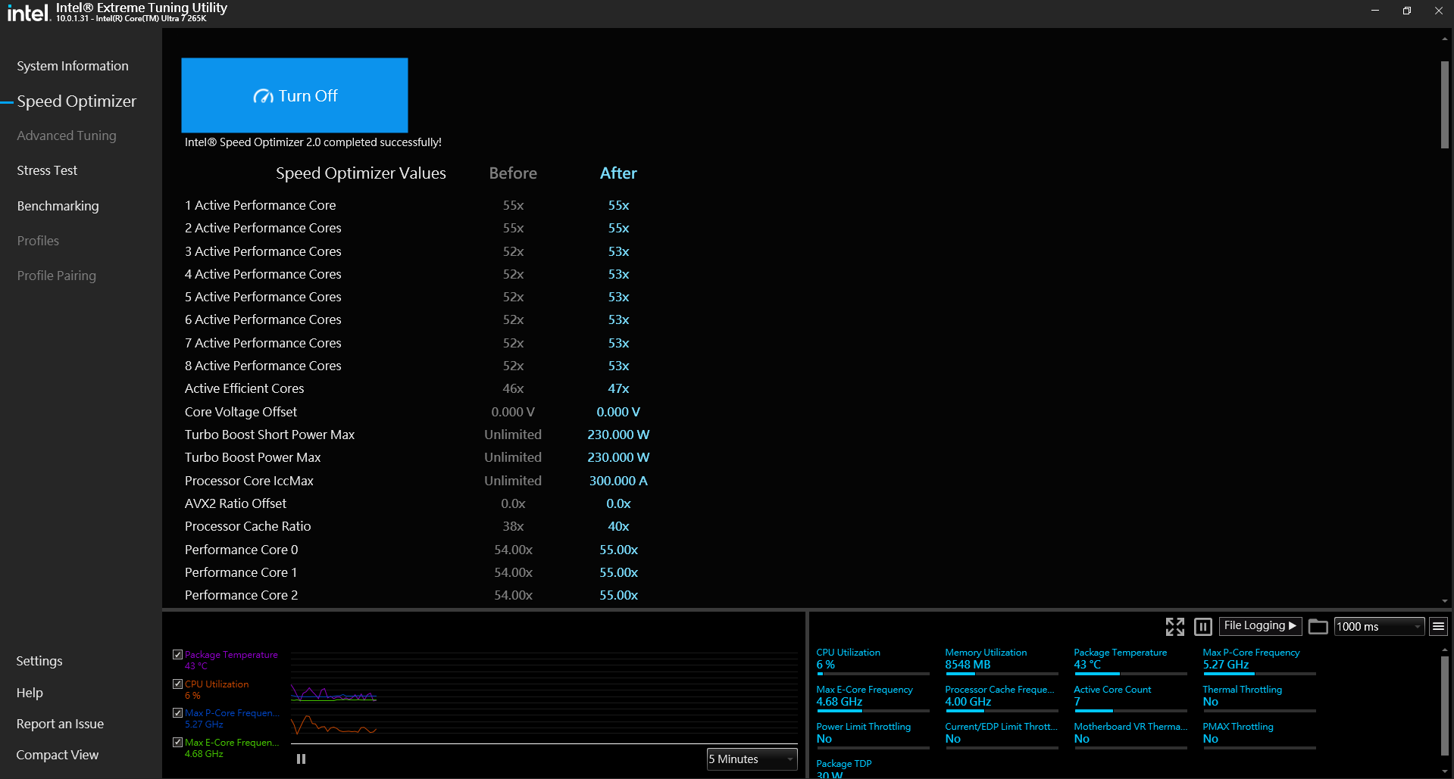
Task: Click the expand monitor view arrows icon
Action: pos(1174,626)
